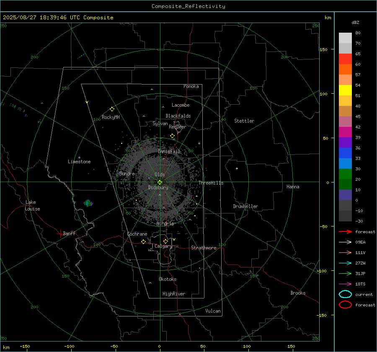Click the Calgary city label

163,246
